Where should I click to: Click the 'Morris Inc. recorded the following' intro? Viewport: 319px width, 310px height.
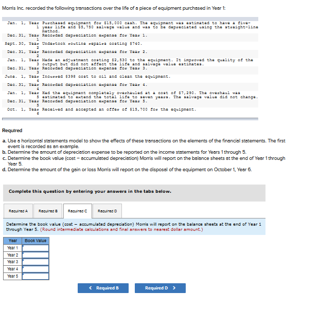[114, 8]
